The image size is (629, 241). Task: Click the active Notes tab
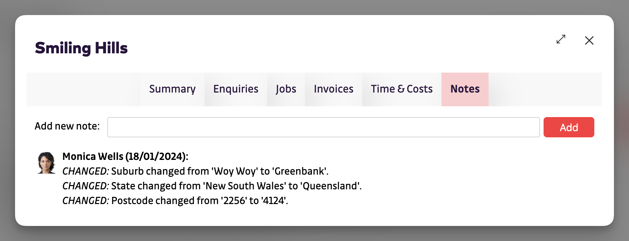465,89
